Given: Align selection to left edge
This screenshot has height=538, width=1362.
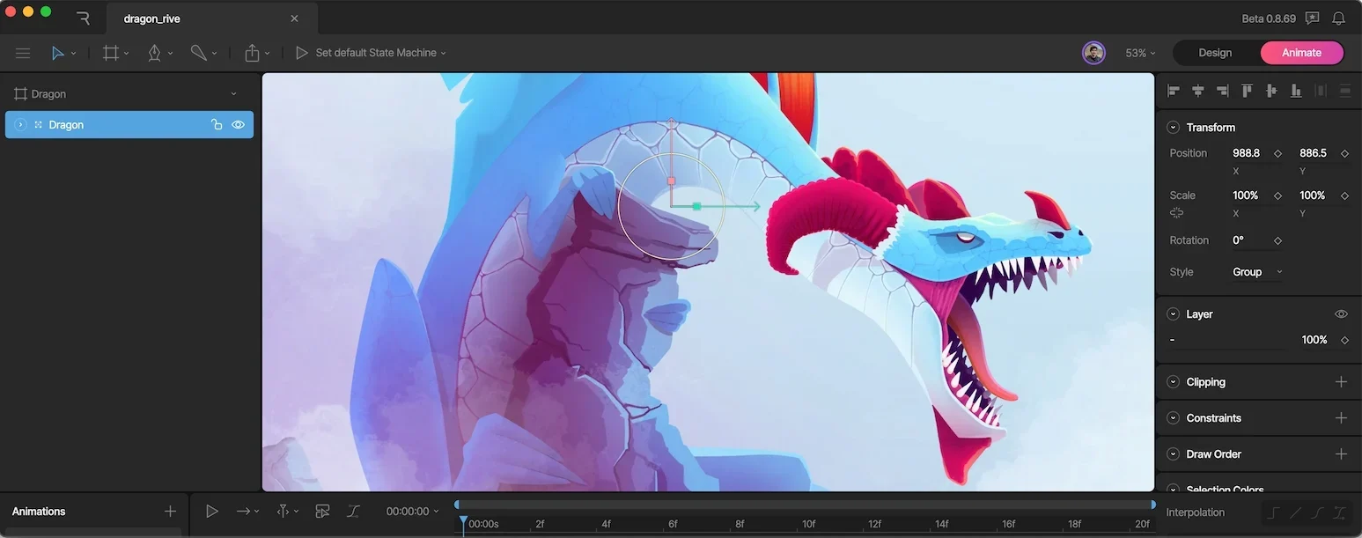Looking at the screenshot, I should point(1174,91).
